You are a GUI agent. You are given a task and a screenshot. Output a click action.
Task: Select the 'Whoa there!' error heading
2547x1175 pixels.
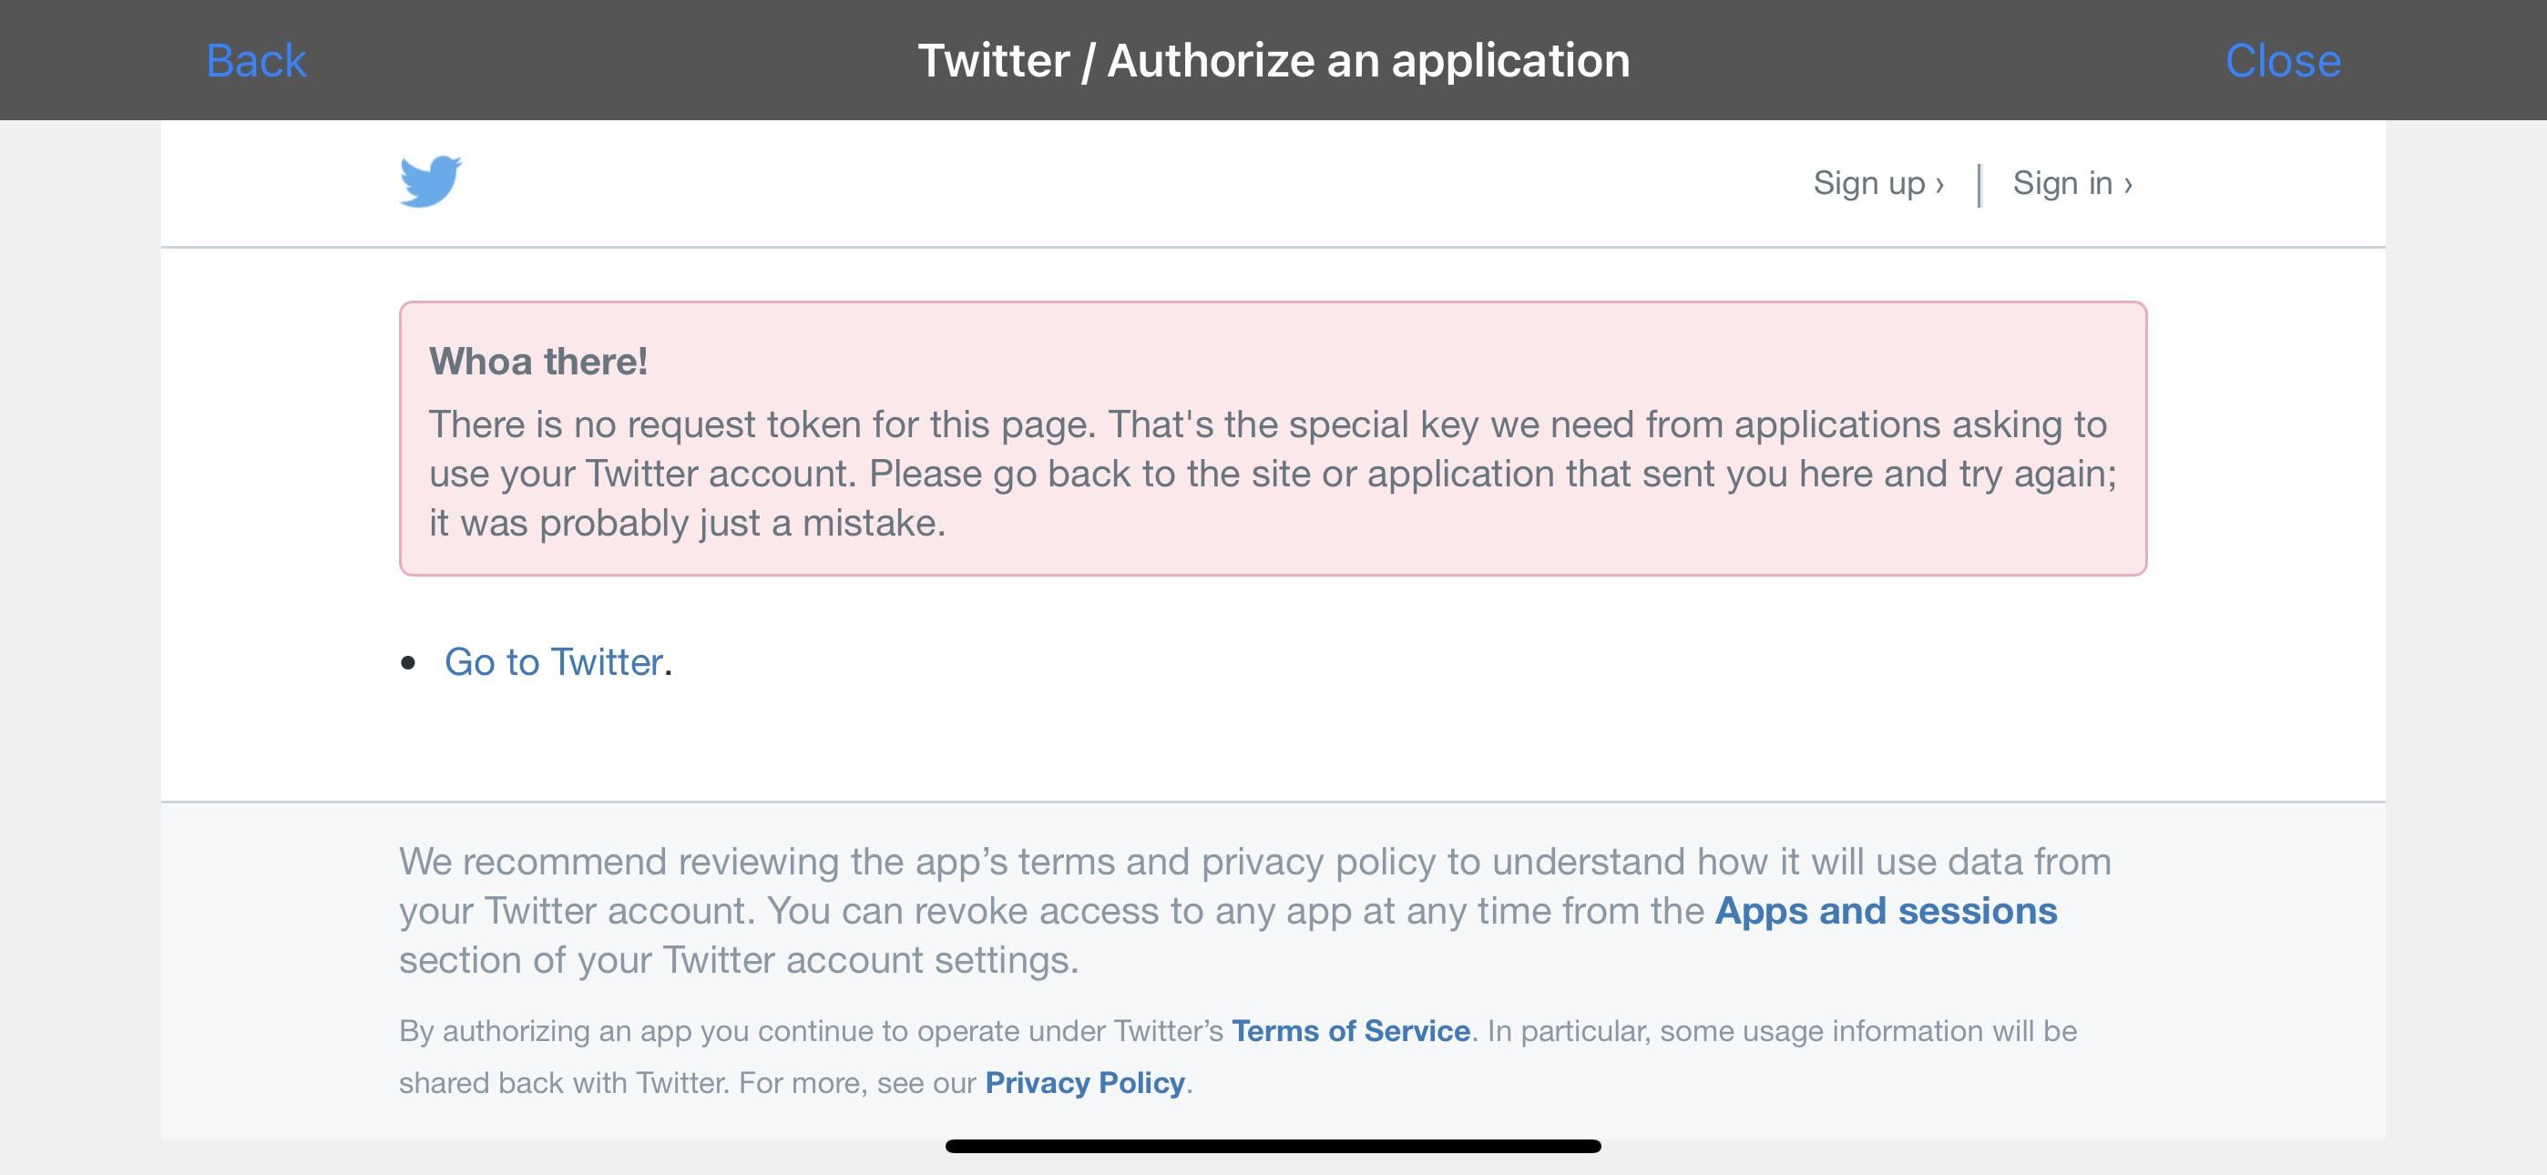click(537, 361)
